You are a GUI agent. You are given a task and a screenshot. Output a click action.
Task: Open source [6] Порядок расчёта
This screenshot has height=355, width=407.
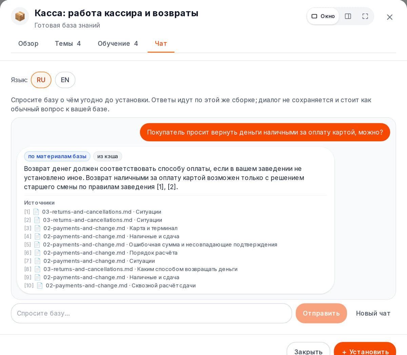[101, 252]
